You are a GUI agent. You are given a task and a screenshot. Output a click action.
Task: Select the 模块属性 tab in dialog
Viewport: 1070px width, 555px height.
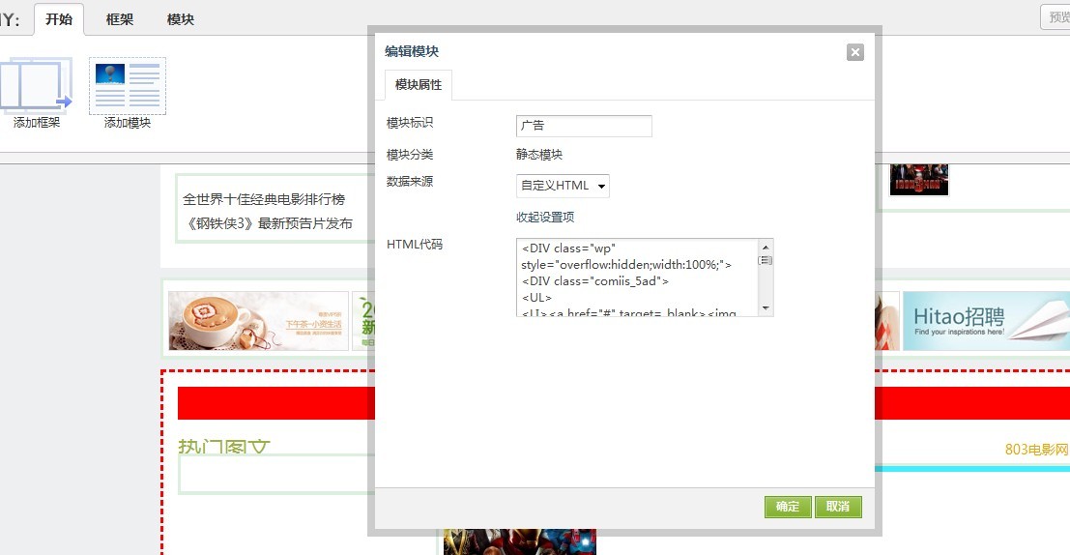[419, 85]
